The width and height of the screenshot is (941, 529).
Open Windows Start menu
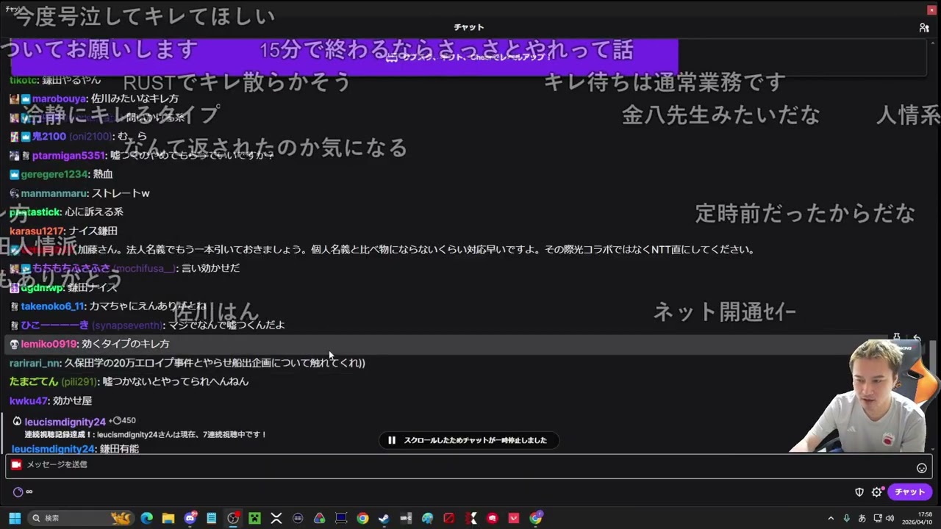[x=15, y=518]
